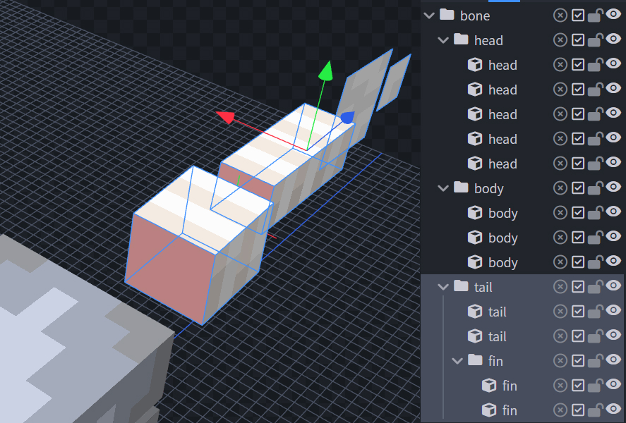
Task: Select the 'body' group folder label
Action: point(489,188)
